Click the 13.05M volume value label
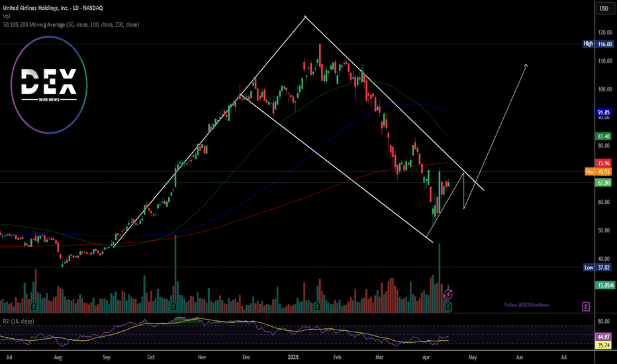This screenshot has height=364, width=617. pyautogui.click(x=605, y=286)
